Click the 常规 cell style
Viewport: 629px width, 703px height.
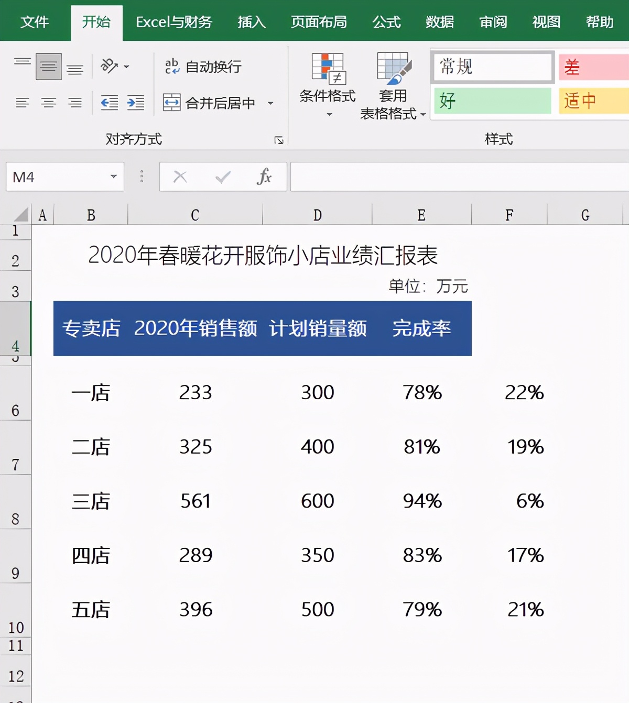492,67
